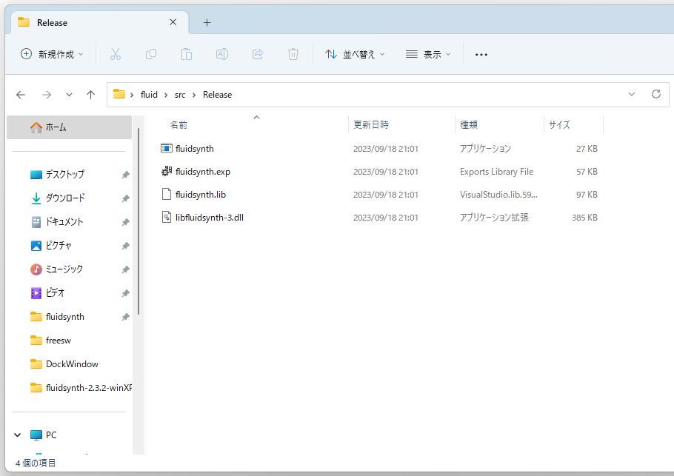Image resolution: width=674 pixels, height=476 pixels.
Task: Go up one folder level
Action: tap(90, 95)
